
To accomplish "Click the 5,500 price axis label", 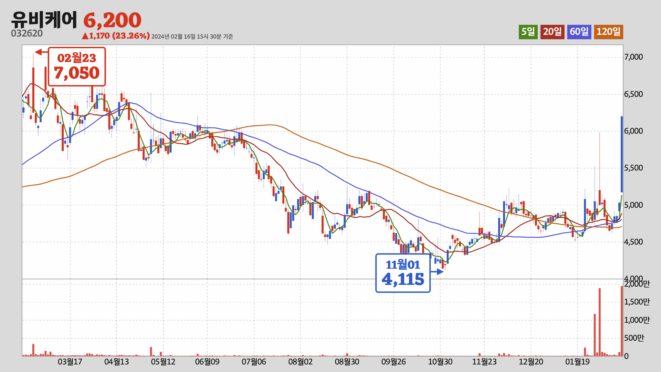I will pyautogui.click(x=633, y=168).
